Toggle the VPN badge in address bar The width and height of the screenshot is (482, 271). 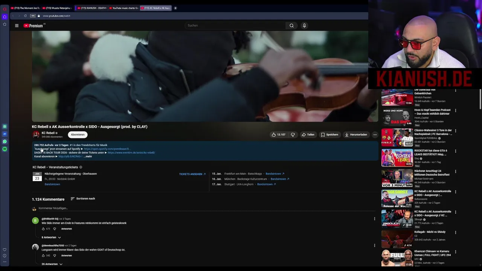(x=33, y=16)
